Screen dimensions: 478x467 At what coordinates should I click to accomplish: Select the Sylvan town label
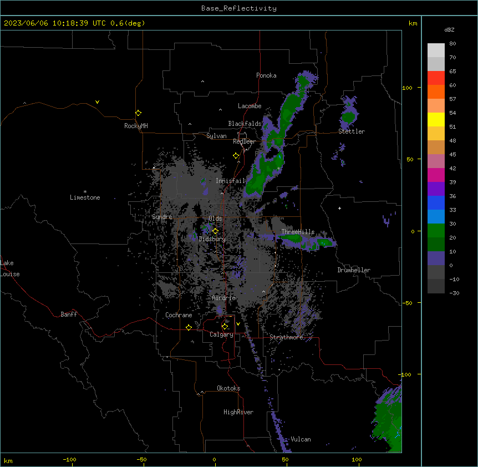tap(216, 136)
